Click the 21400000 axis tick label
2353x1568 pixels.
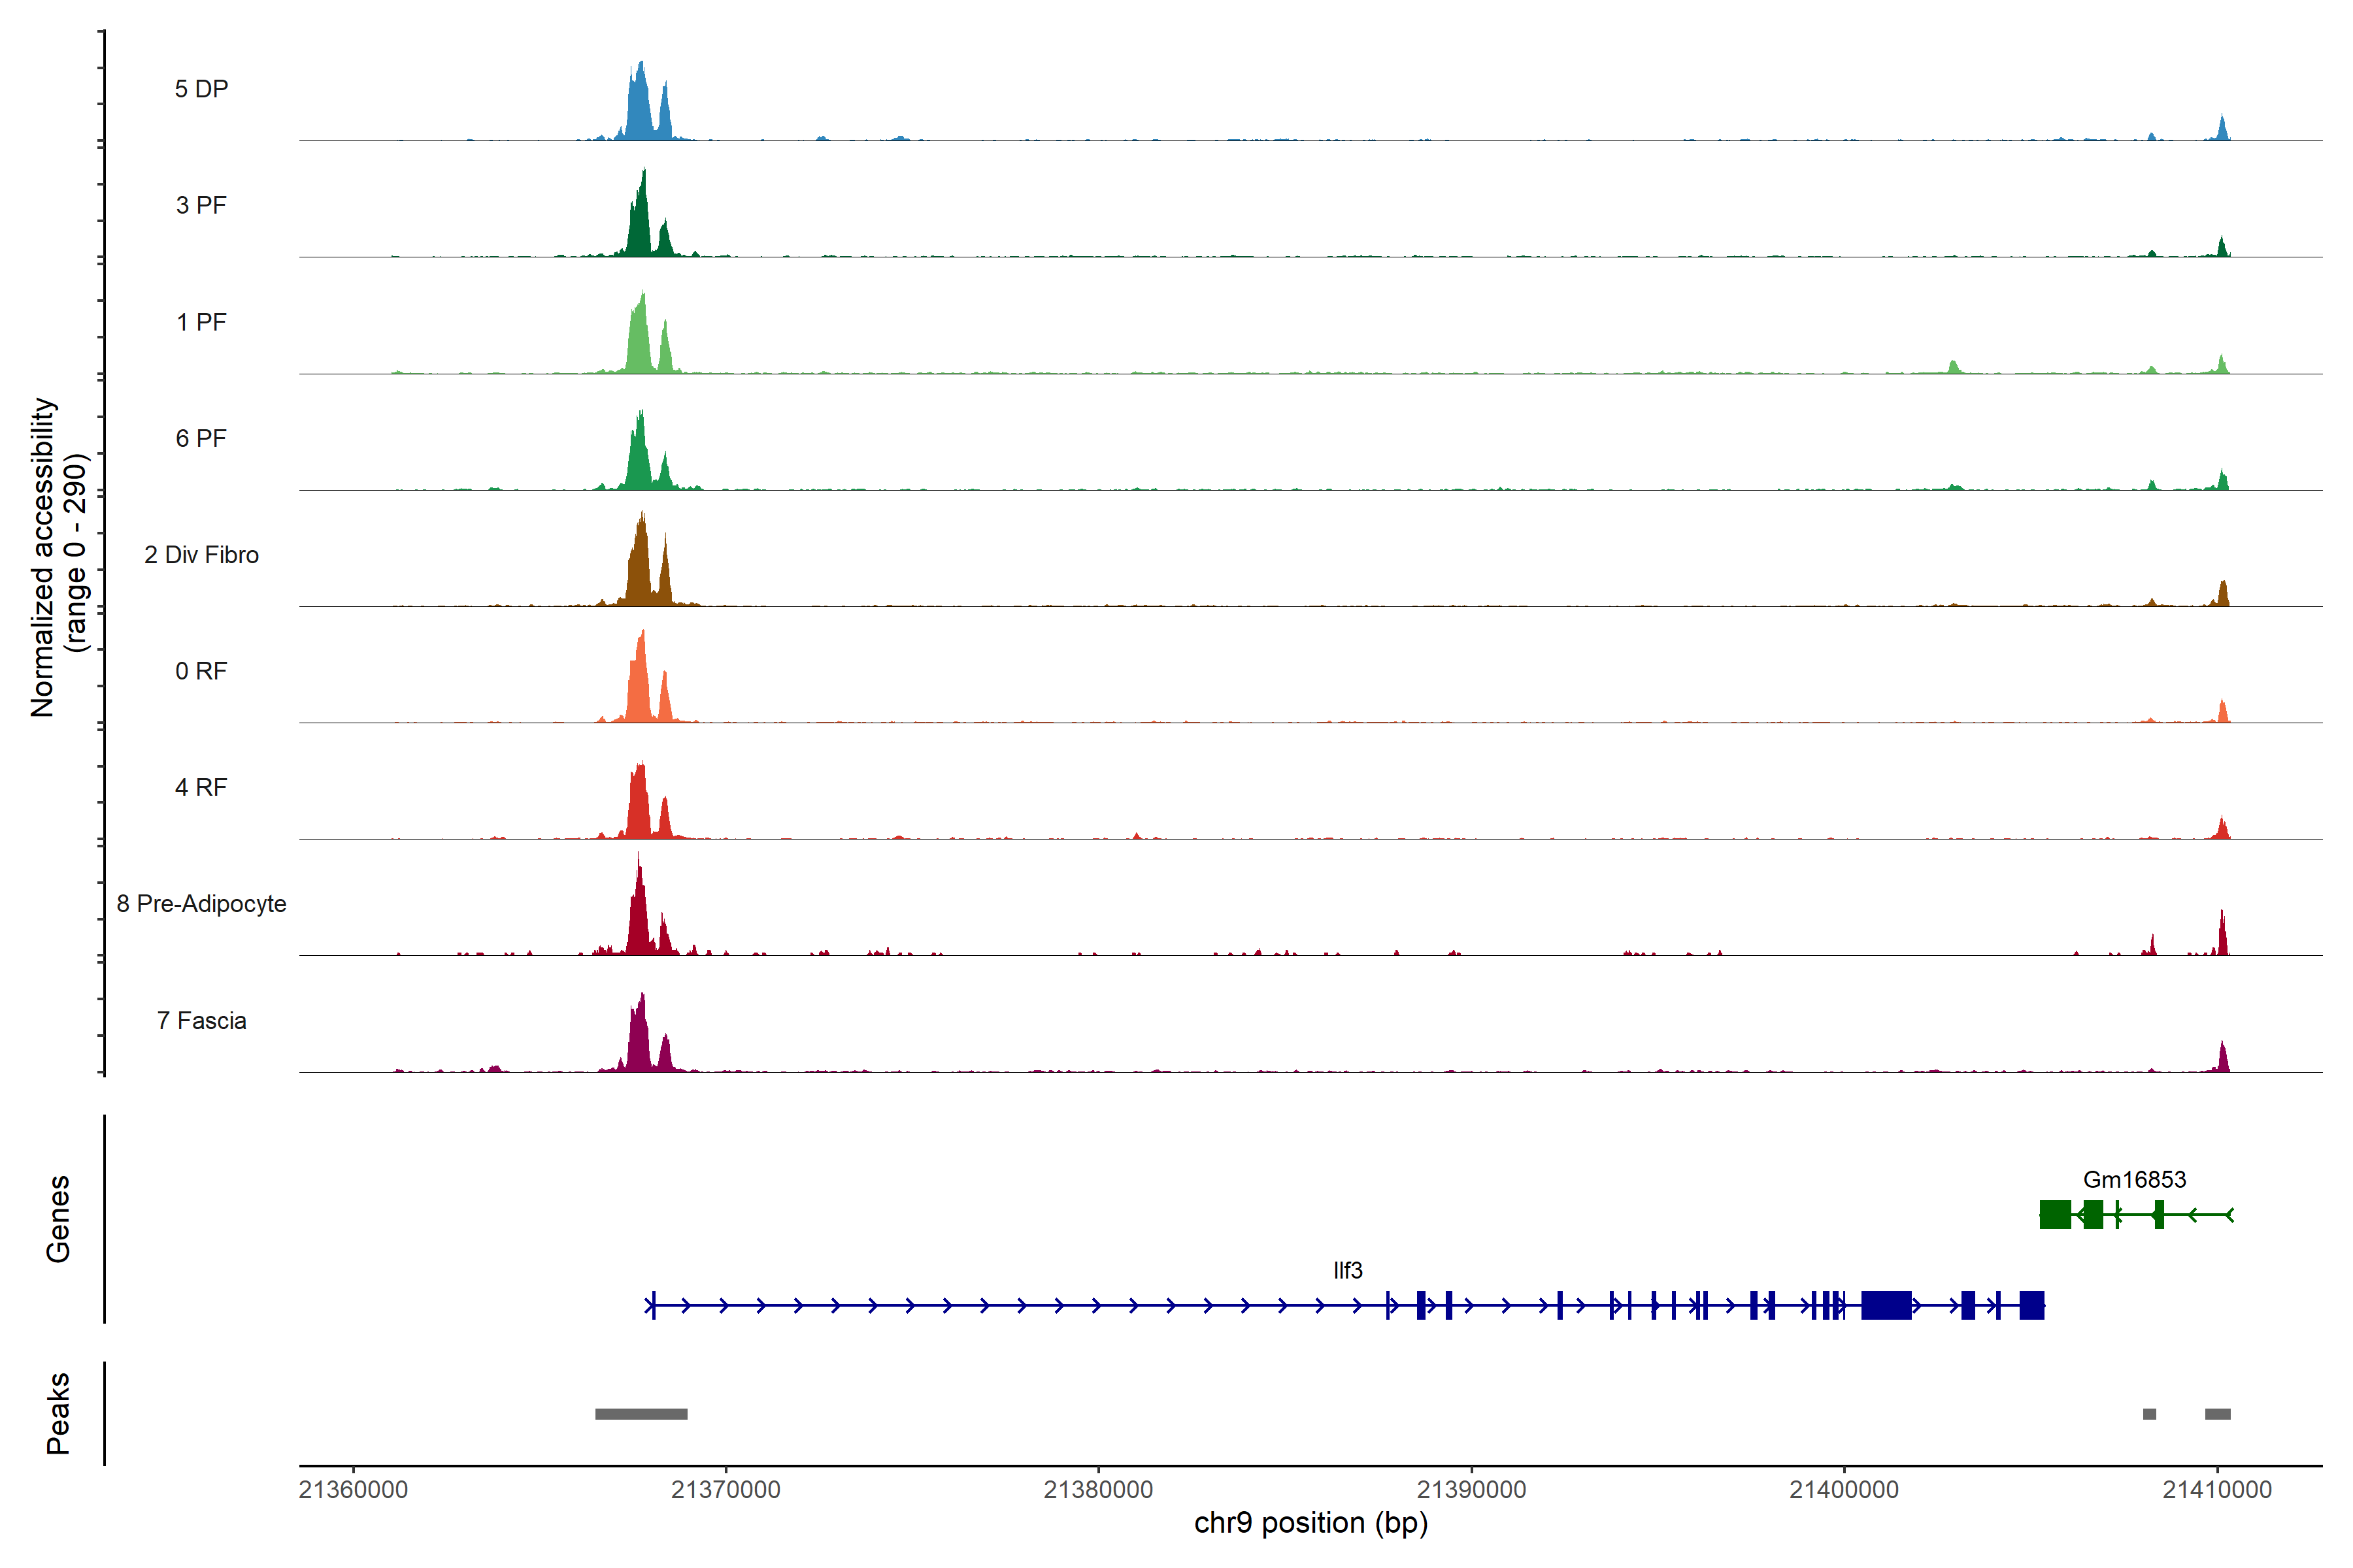pyautogui.click(x=1843, y=1489)
